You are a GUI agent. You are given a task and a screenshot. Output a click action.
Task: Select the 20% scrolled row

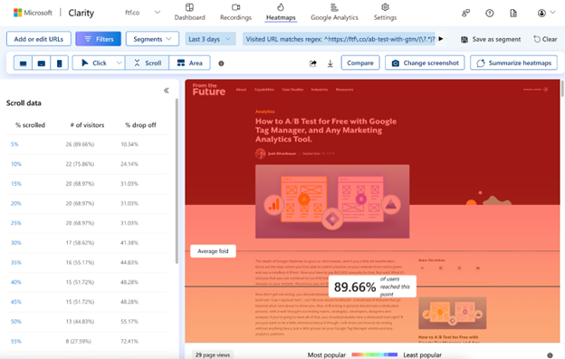pyautogui.click(x=87, y=203)
